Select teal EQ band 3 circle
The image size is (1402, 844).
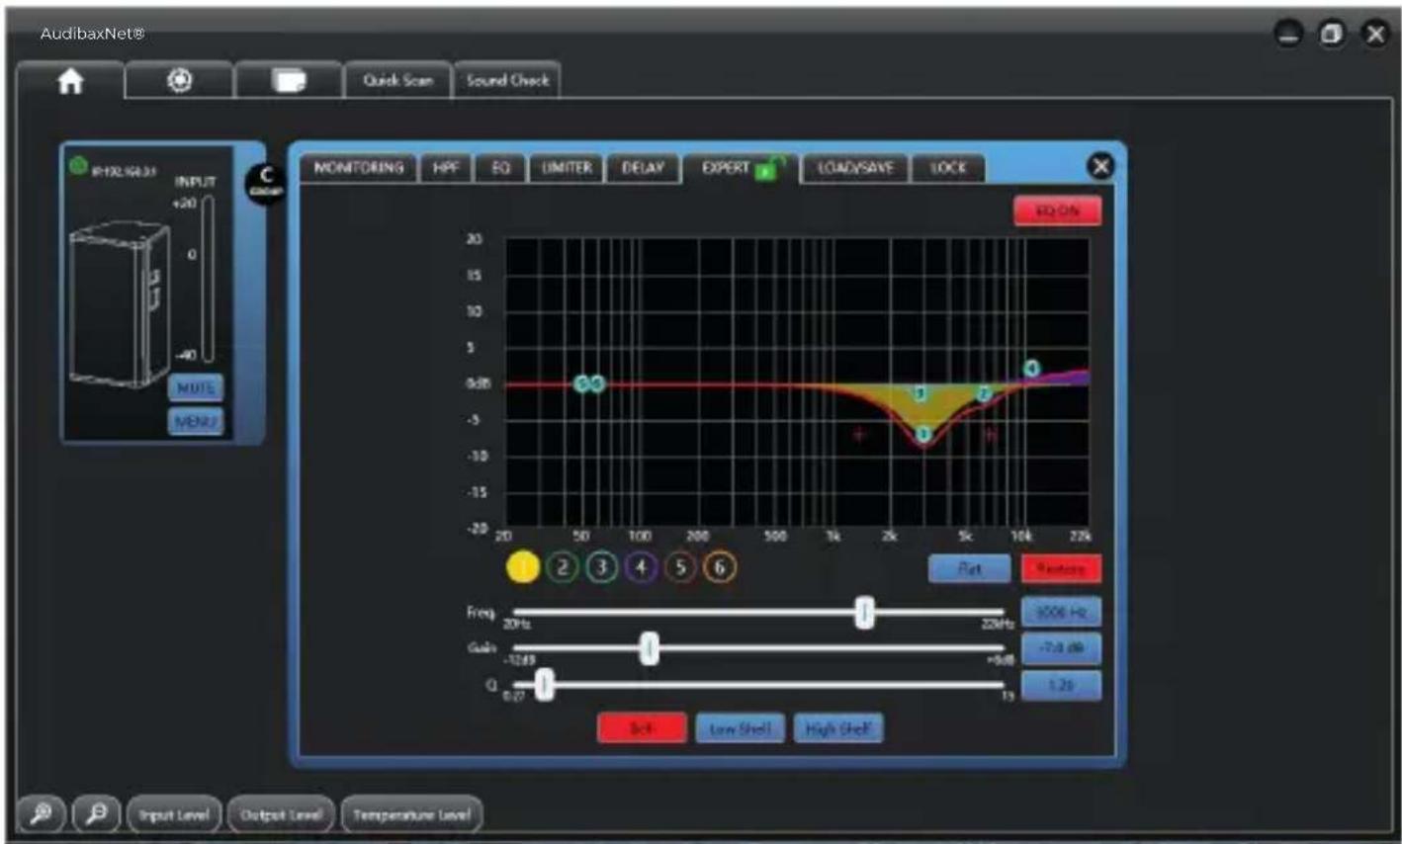pos(601,567)
